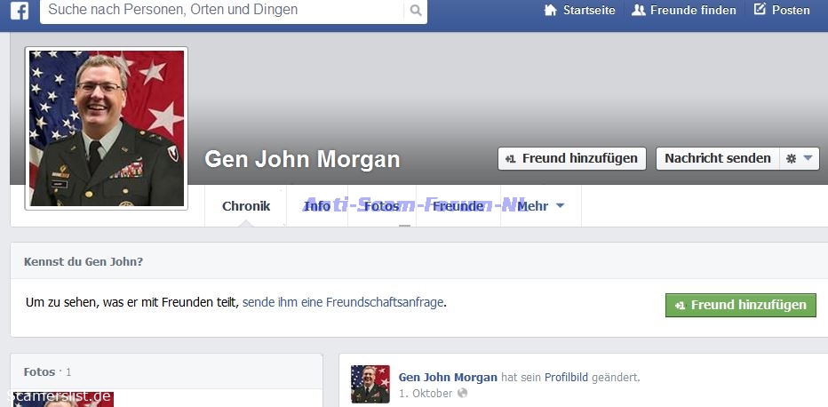Image resolution: width=828 pixels, height=407 pixels.
Task: Open Startseite from top bar
Action: [579, 11]
